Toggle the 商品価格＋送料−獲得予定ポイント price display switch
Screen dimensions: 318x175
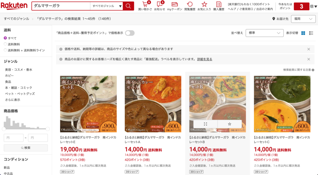(130, 33)
